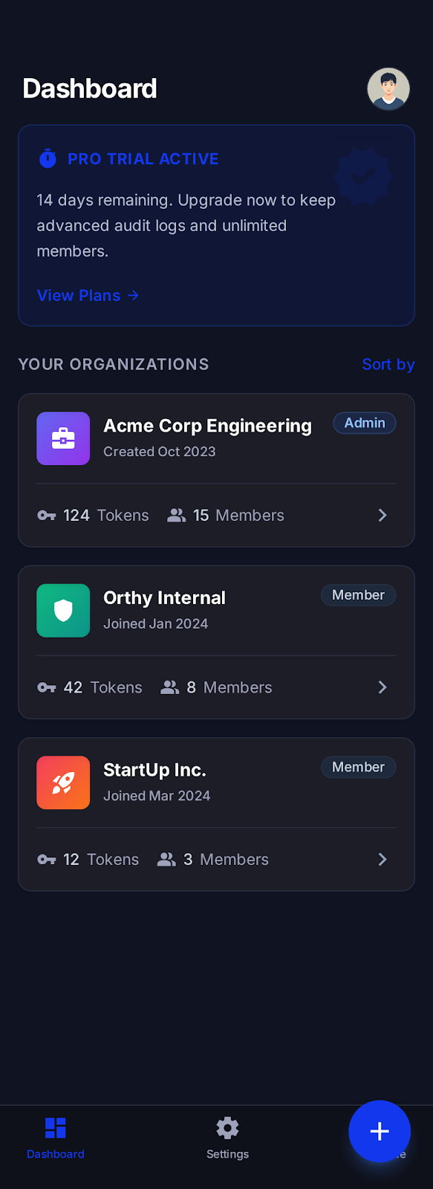Expand Orthy Internal details via chevron

click(382, 687)
